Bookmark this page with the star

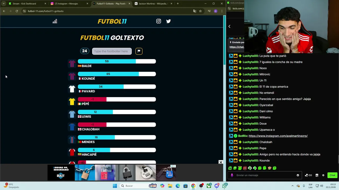coord(200,11)
